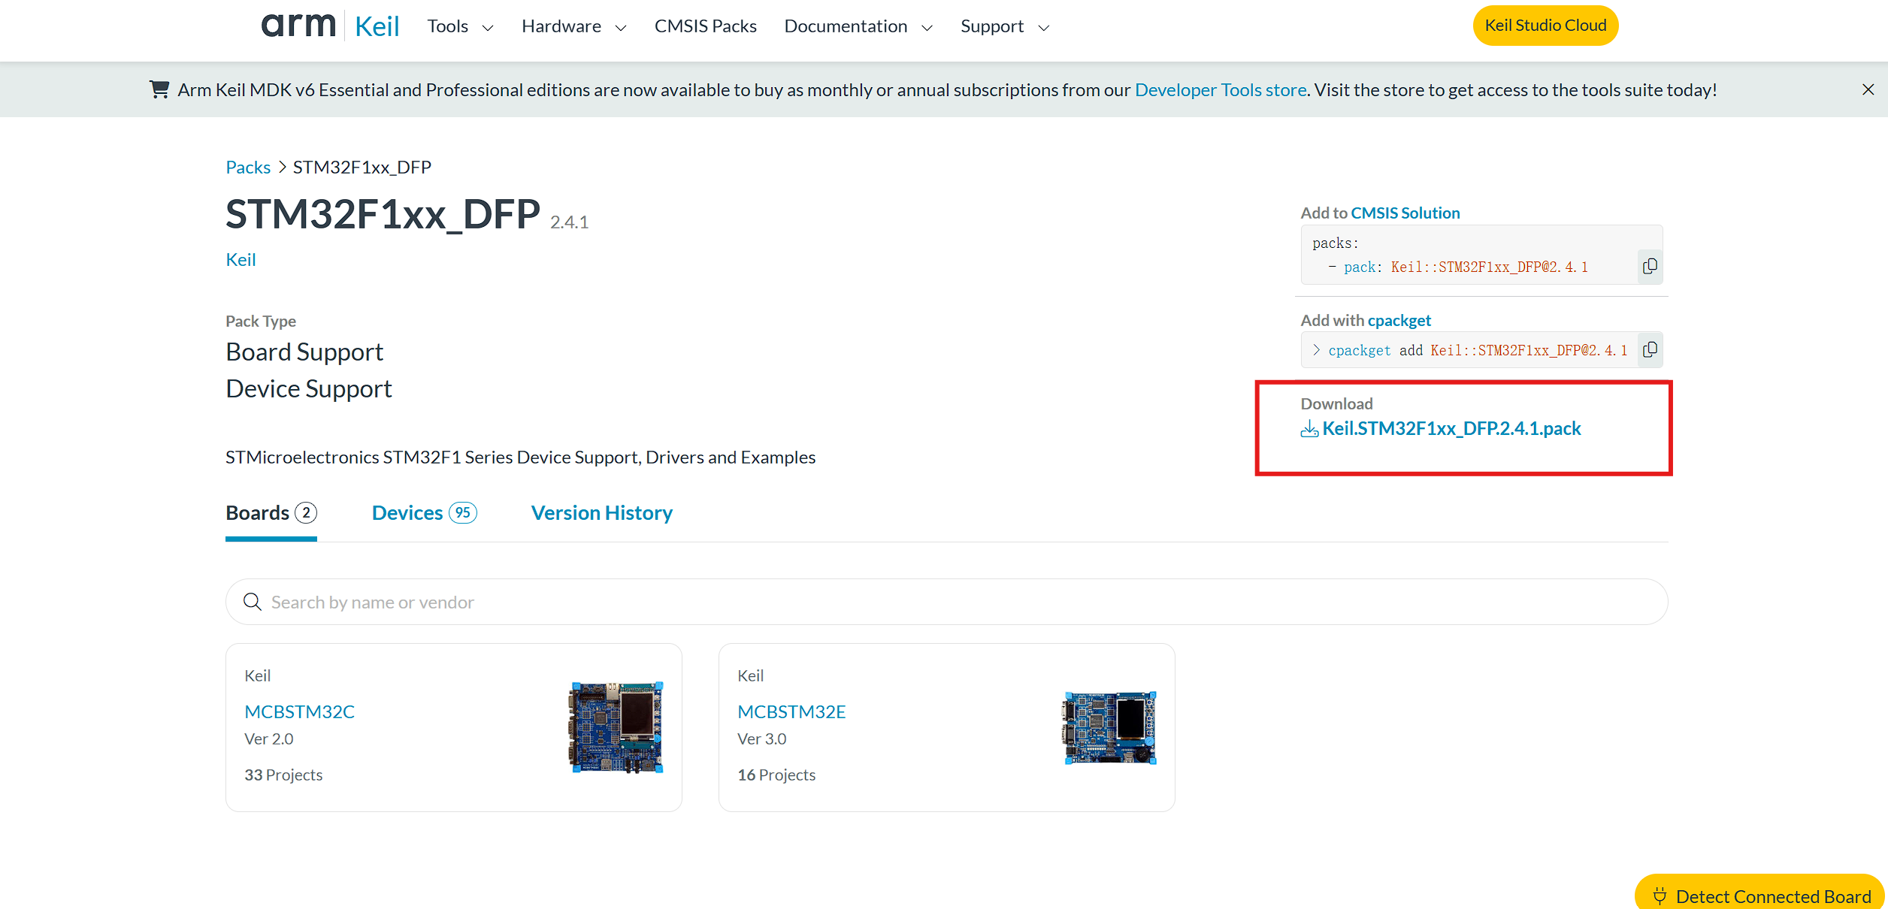Click the 33 Projects text
1888x909 pixels.
(283, 775)
